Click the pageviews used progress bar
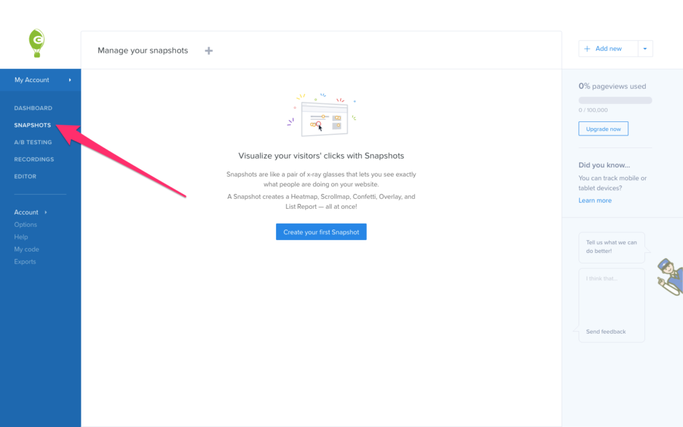 [x=615, y=100]
